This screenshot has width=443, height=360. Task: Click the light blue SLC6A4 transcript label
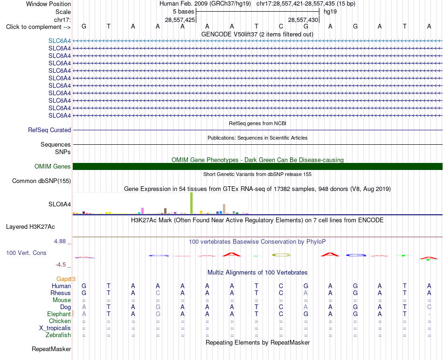[x=59, y=41]
